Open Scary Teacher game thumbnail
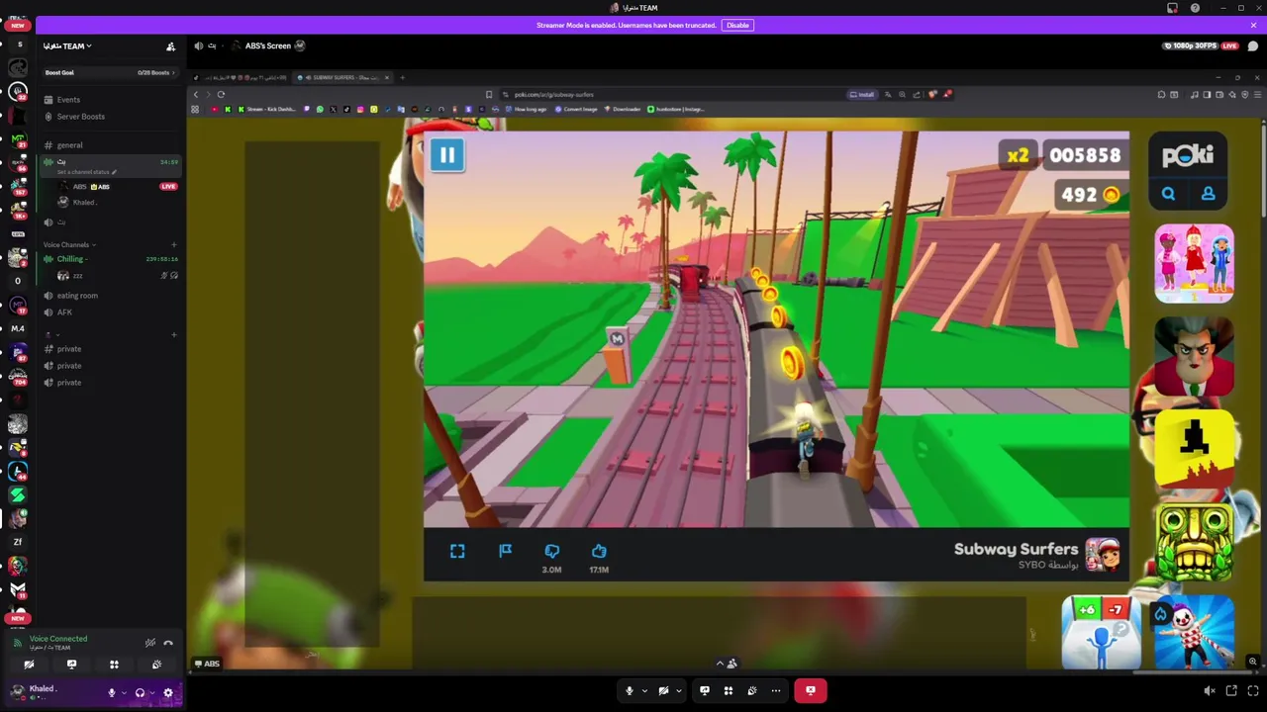Screen dimensions: 1267x712 coord(1194,356)
